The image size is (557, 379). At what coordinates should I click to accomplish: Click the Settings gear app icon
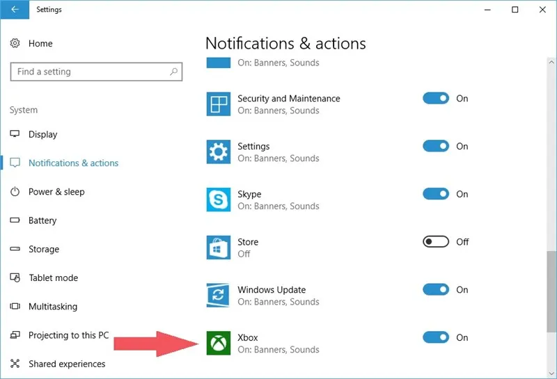coord(218,152)
